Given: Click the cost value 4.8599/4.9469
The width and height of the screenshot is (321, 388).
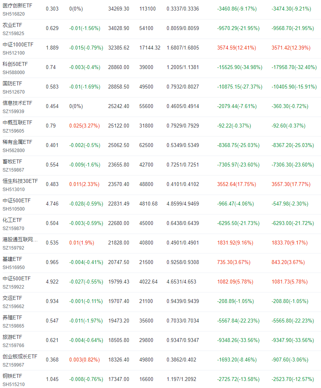Looking at the screenshot, I should click(x=183, y=204).
